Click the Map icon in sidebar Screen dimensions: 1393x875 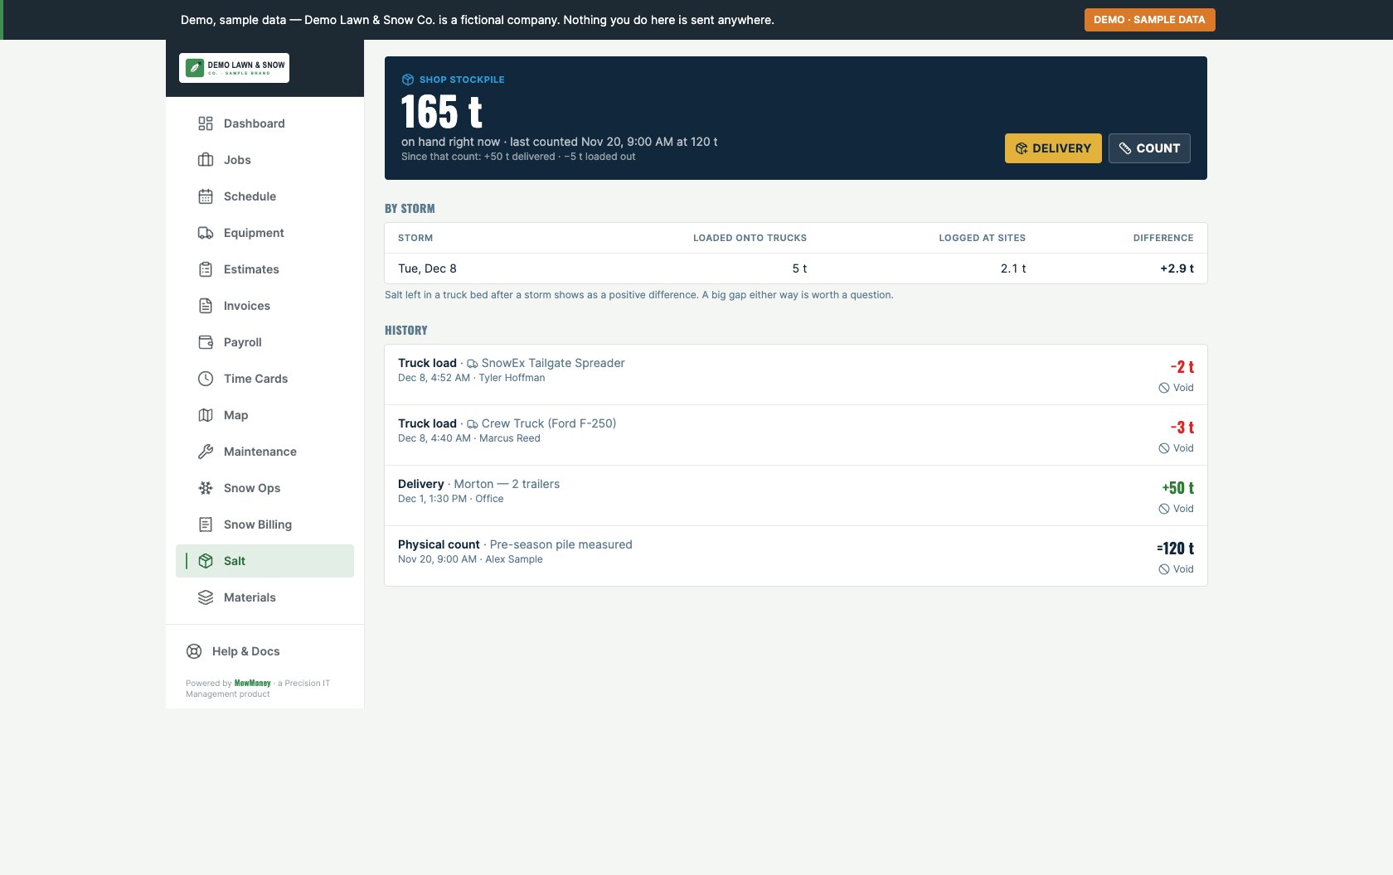pyautogui.click(x=206, y=415)
